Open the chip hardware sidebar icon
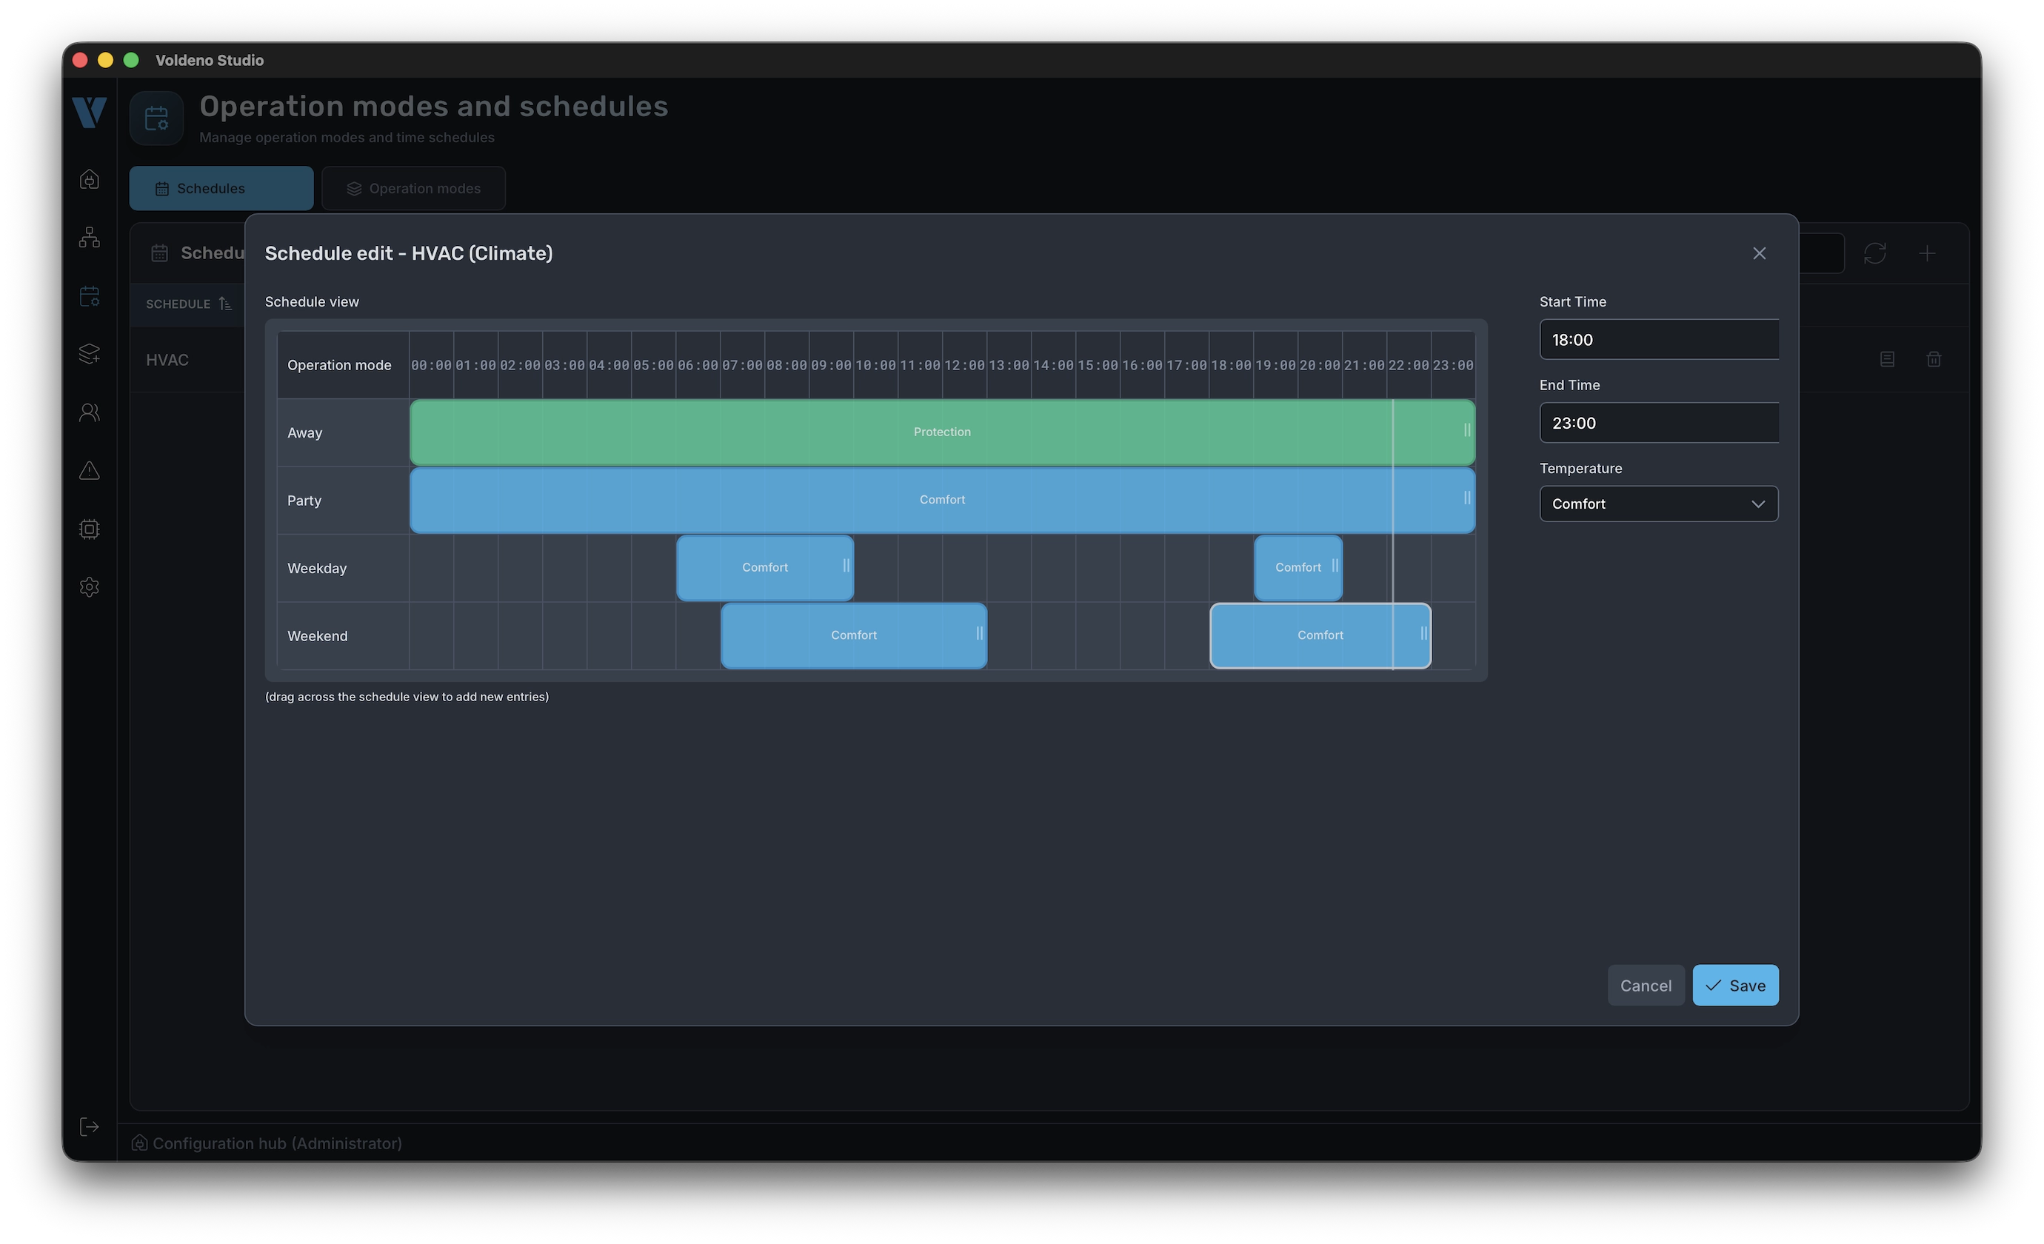The width and height of the screenshot is (2044, 1244). [90, 529]
